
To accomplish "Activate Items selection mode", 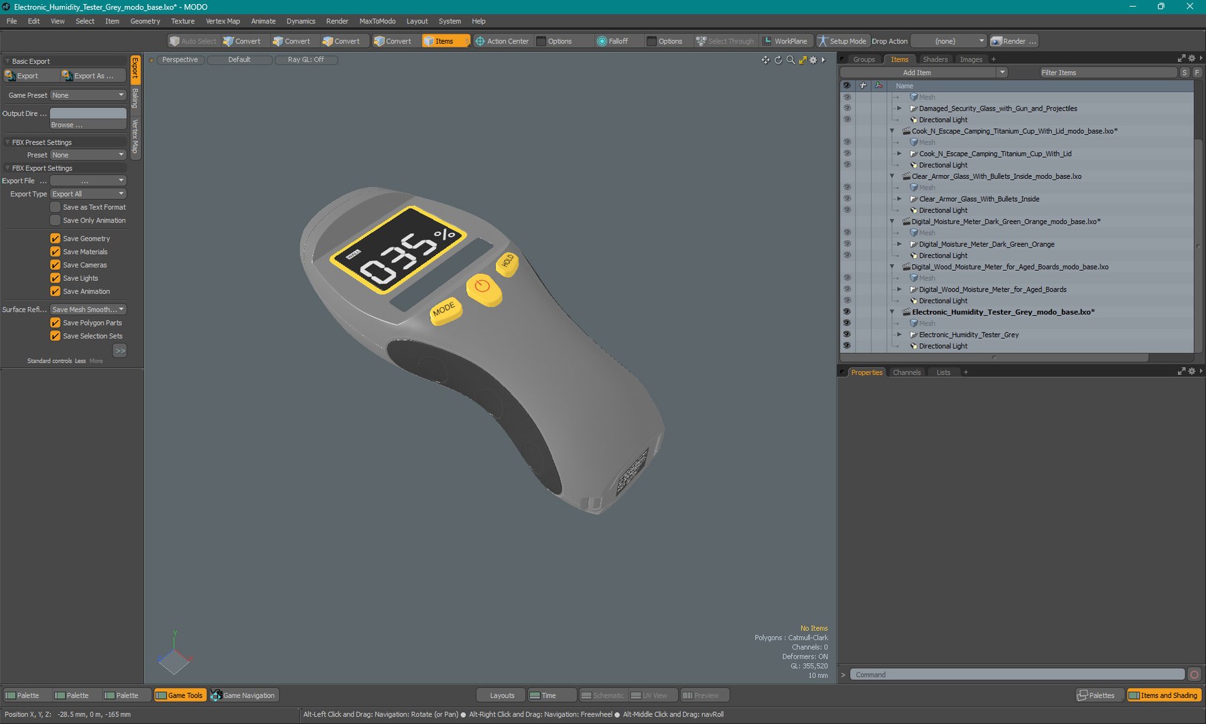I will 445,41.
